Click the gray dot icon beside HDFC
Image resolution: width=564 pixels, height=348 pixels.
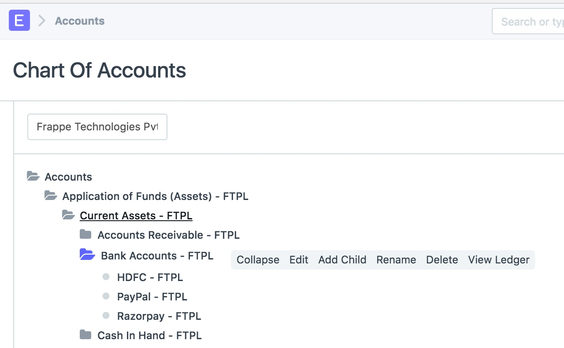tap(106, 277)
